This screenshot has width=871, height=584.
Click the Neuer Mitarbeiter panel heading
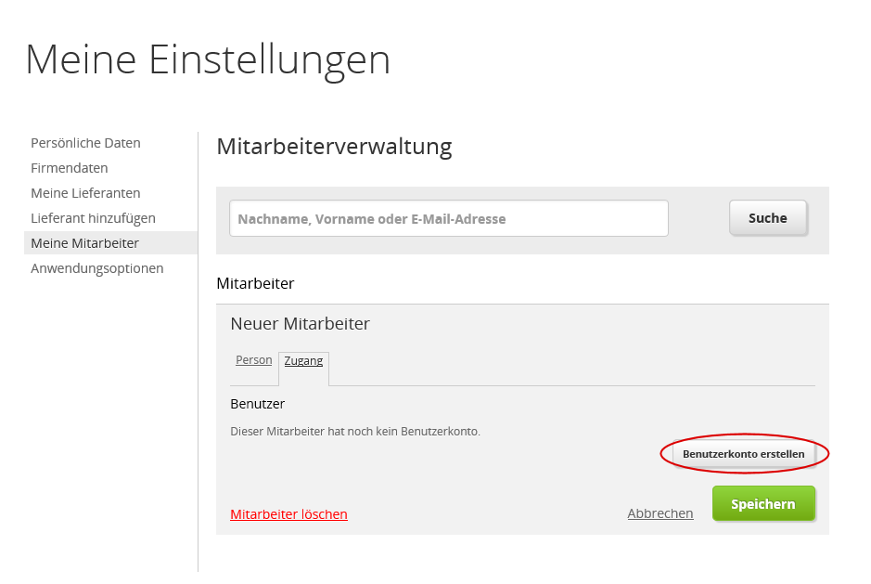[300, 324]
